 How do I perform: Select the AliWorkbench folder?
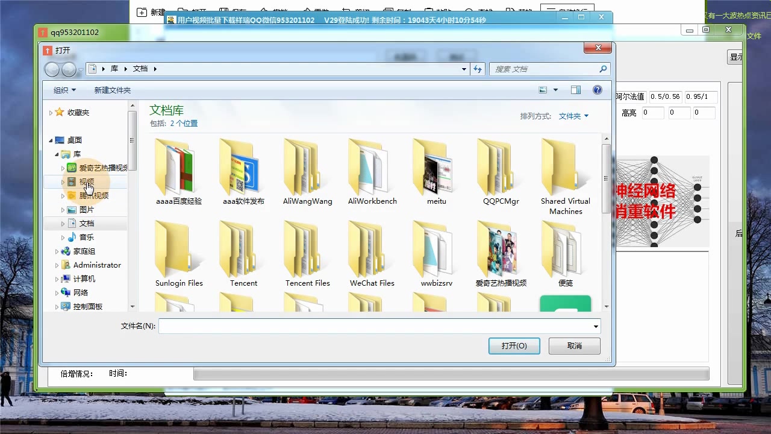point(372,172)
